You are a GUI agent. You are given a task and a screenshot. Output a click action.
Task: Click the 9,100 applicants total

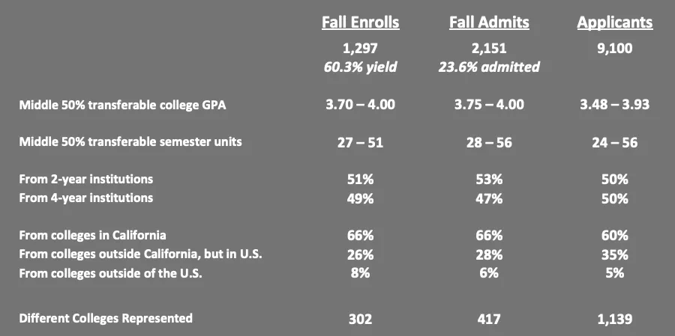point(614,49)
